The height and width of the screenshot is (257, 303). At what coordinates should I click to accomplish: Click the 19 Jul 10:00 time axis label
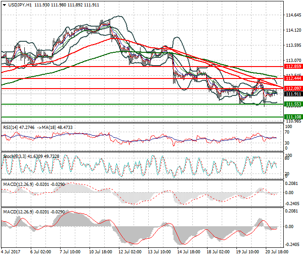point(247,252)
